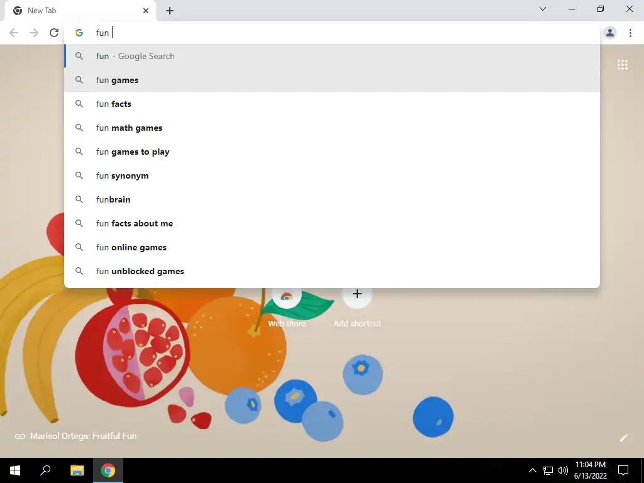The height and width of the screenshot is (483, 644).
Task: Open the Windows Start menu
Action: tap(15, 470)
